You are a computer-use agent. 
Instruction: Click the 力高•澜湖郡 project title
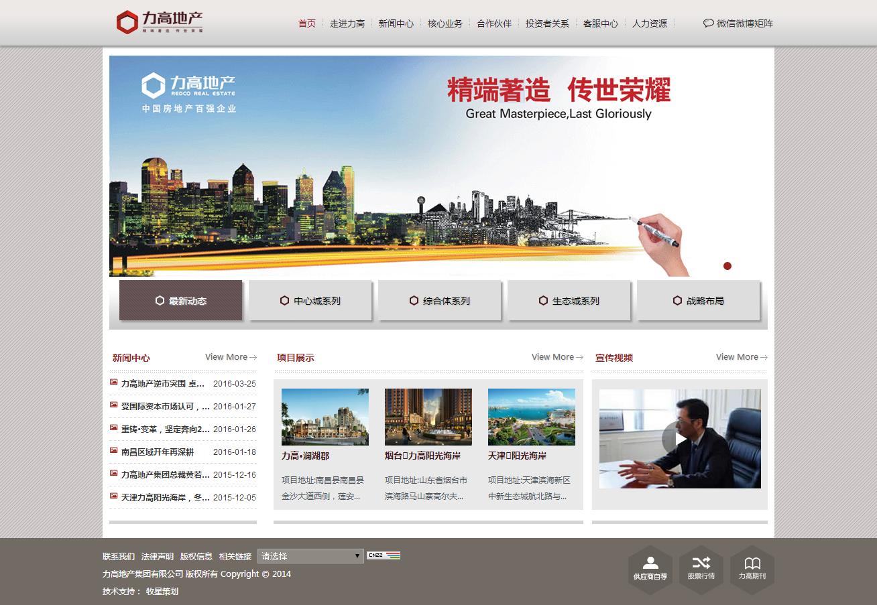(x=305, y=456)
